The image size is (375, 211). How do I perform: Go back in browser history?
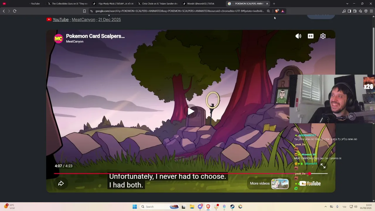point(4,11)
